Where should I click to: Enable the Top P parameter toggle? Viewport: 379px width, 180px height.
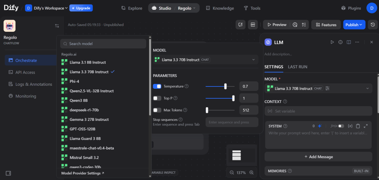[x=157, y=98]
